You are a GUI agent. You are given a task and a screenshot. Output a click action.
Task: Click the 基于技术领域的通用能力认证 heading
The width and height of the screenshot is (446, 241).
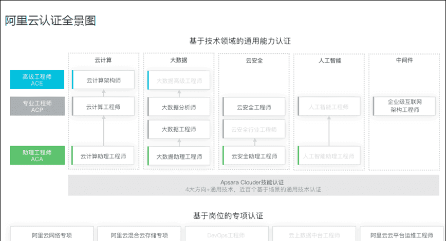coord(240,41)
